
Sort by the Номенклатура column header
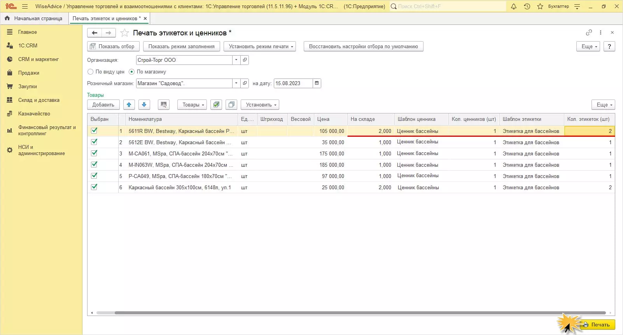pos(182,119)
